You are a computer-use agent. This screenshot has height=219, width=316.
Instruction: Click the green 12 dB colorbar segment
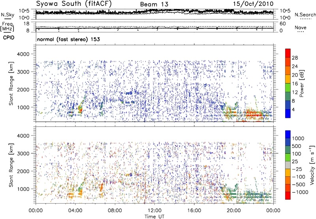(288, 88)
